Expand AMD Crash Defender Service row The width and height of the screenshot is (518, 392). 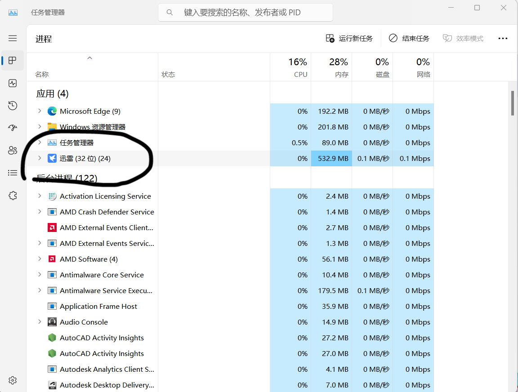tap(40, 211)
